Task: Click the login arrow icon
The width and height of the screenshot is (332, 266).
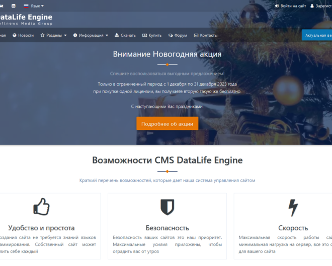Action: click(x=277, y=6)
